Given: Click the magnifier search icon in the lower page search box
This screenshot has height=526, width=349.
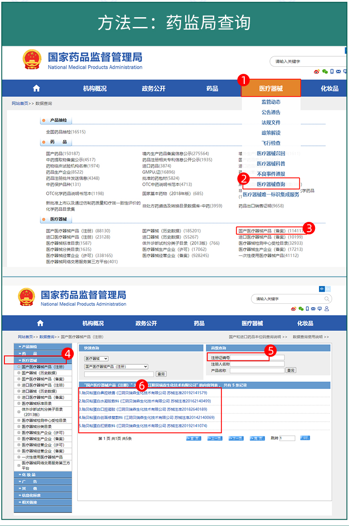Looking at the screenshot, I should 327,298.
